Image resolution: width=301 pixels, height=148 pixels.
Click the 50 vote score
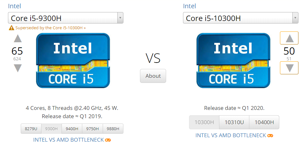[x=289, y=51]
